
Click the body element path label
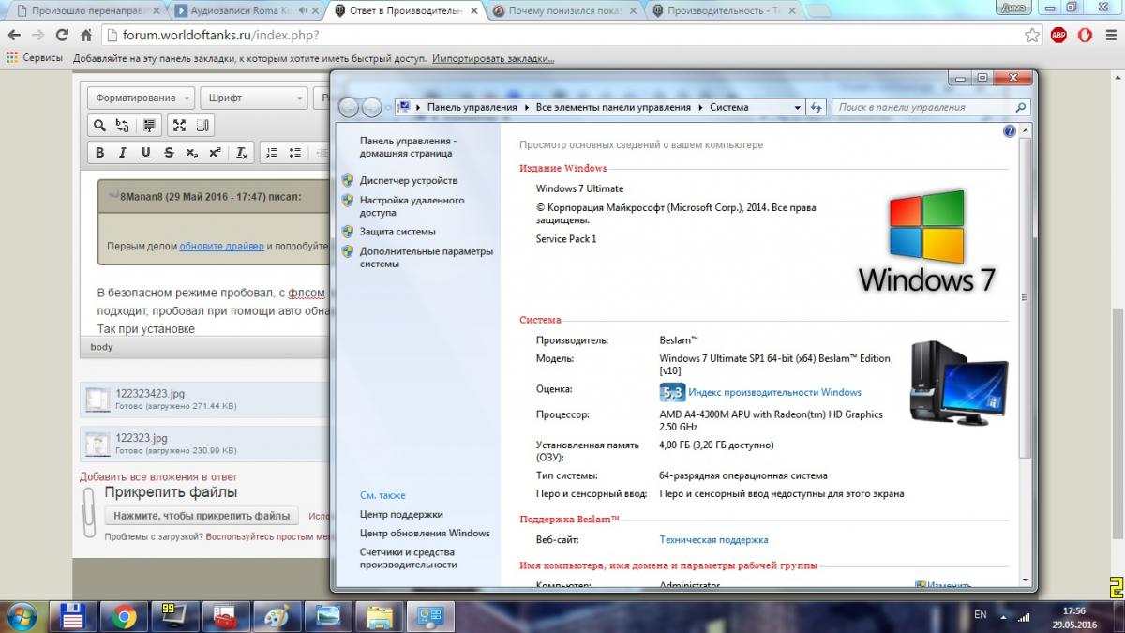point(101,347)
